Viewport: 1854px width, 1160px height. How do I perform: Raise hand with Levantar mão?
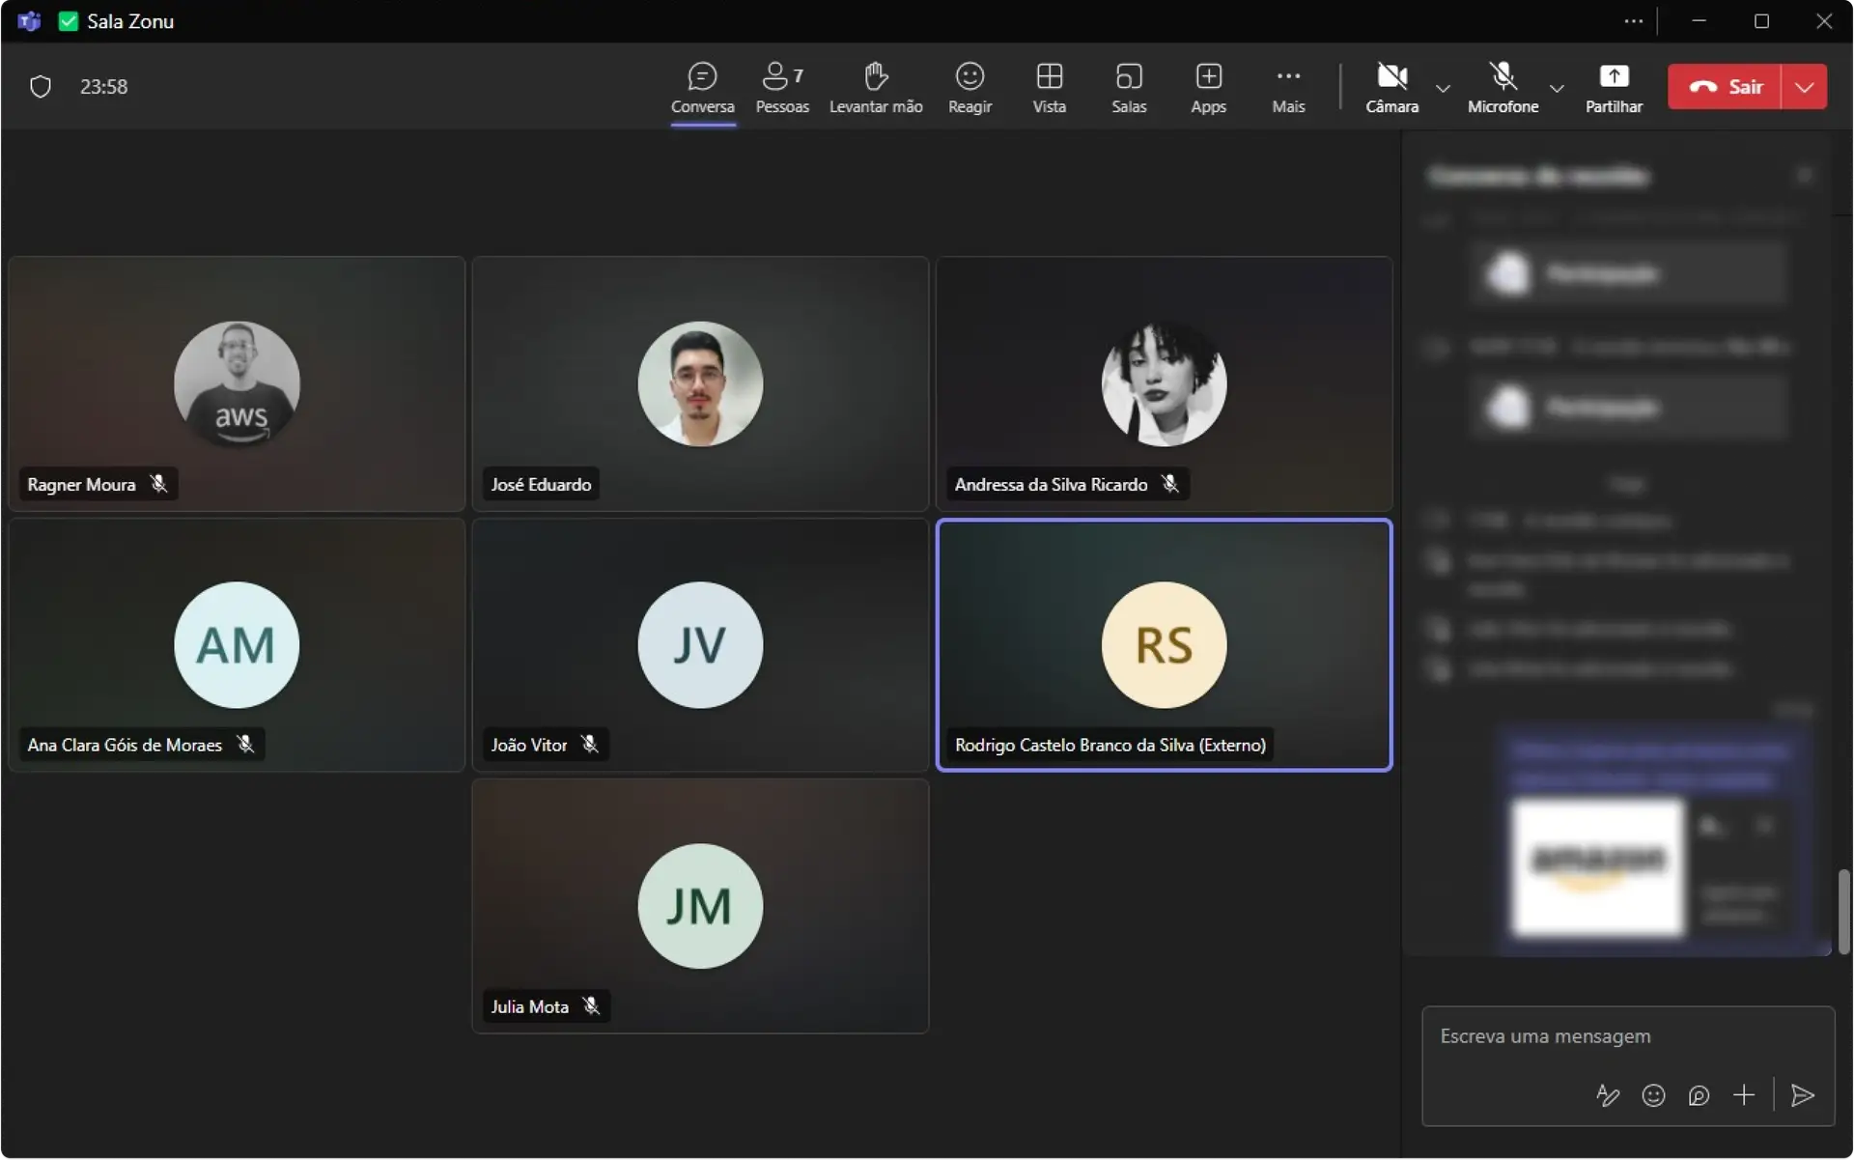click(x=876, y=87)
